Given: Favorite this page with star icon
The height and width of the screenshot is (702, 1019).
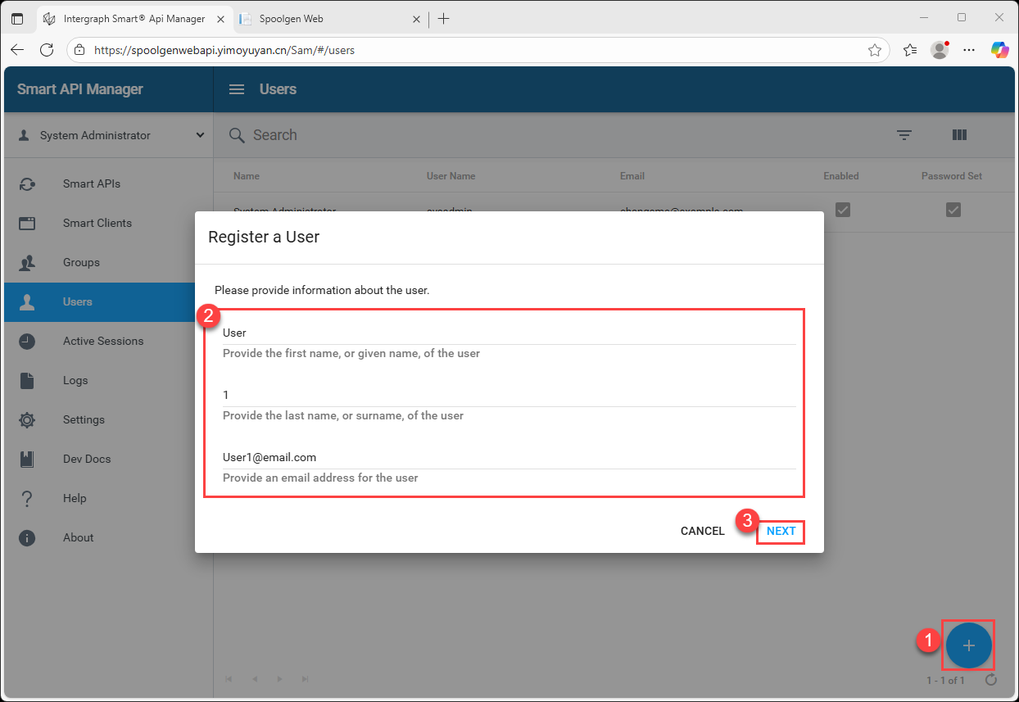Looking at the screenshot, I should tap(875, 50).
